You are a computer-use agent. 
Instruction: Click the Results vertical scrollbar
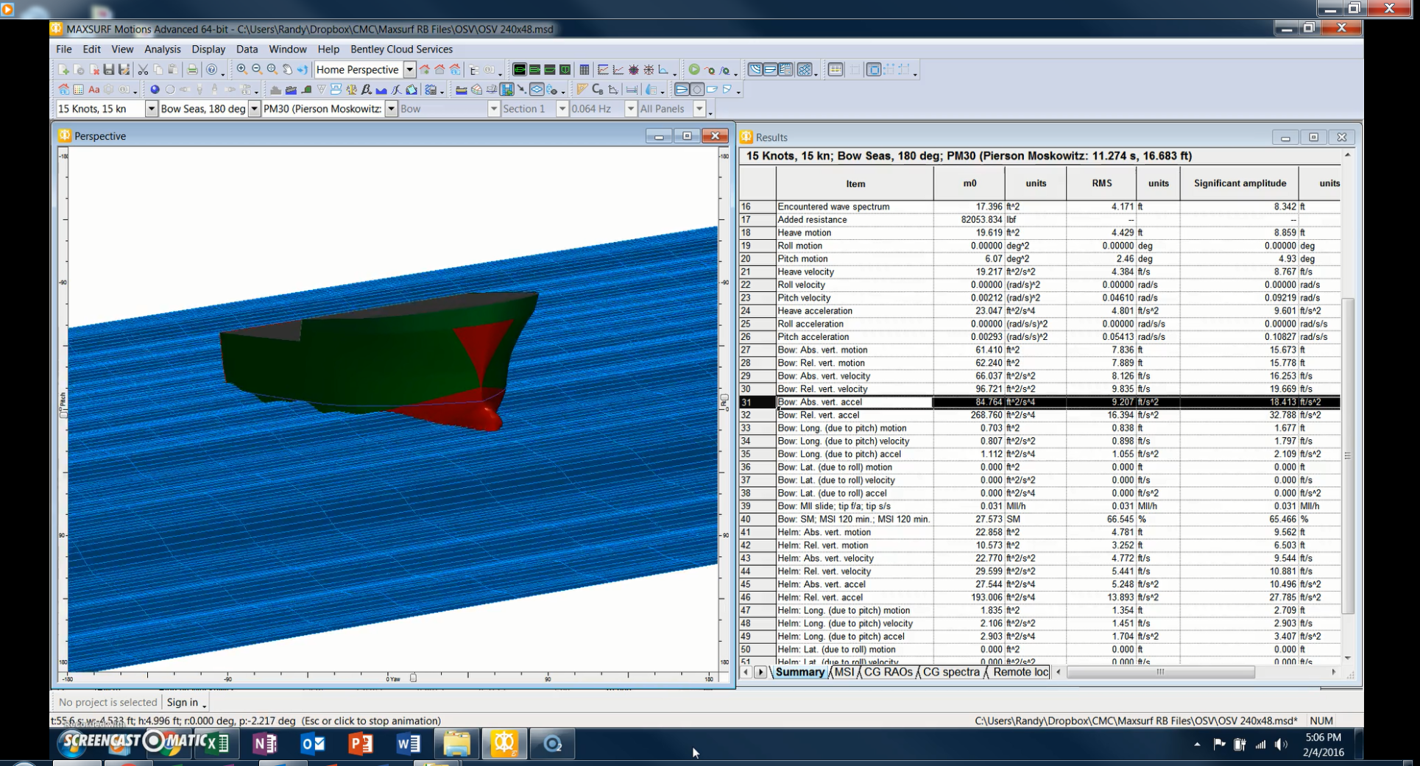pyautogui.click(x=1348, y=456)
